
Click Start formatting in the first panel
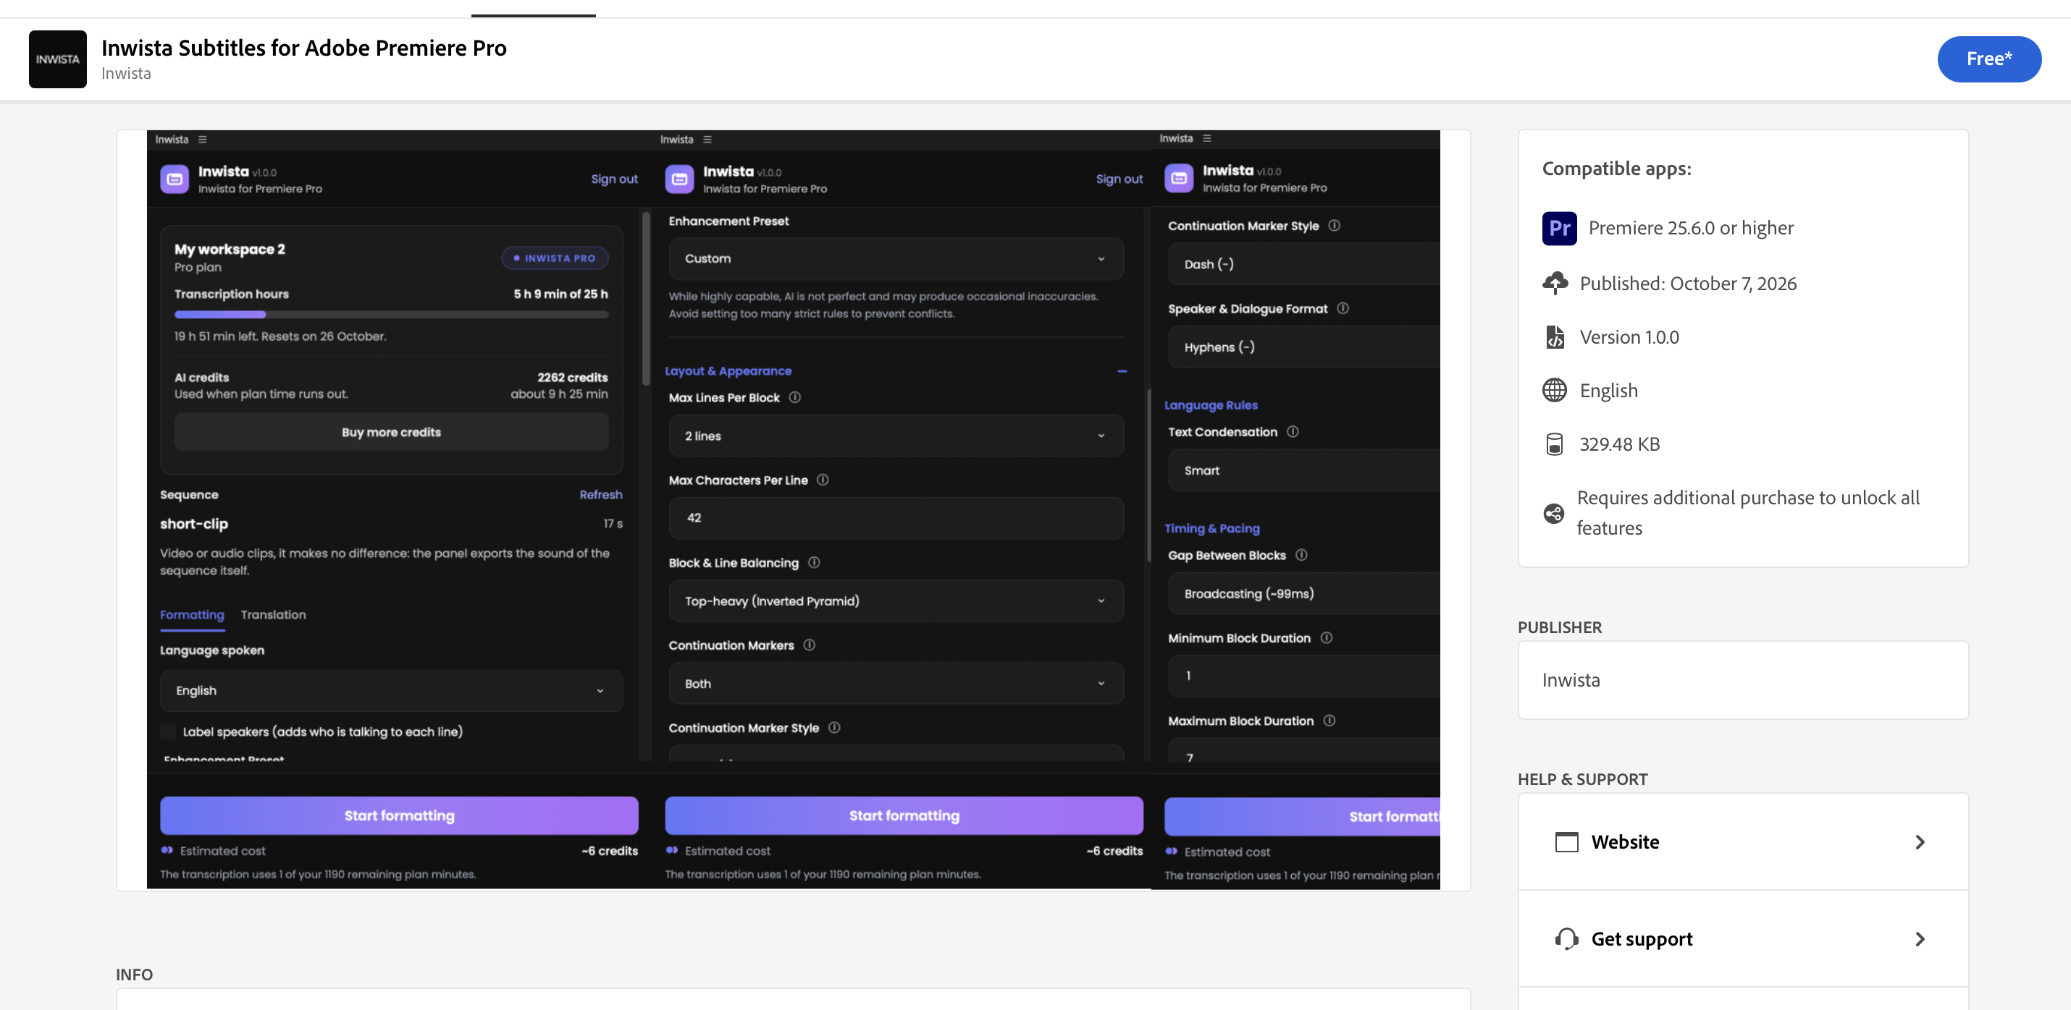399,815
